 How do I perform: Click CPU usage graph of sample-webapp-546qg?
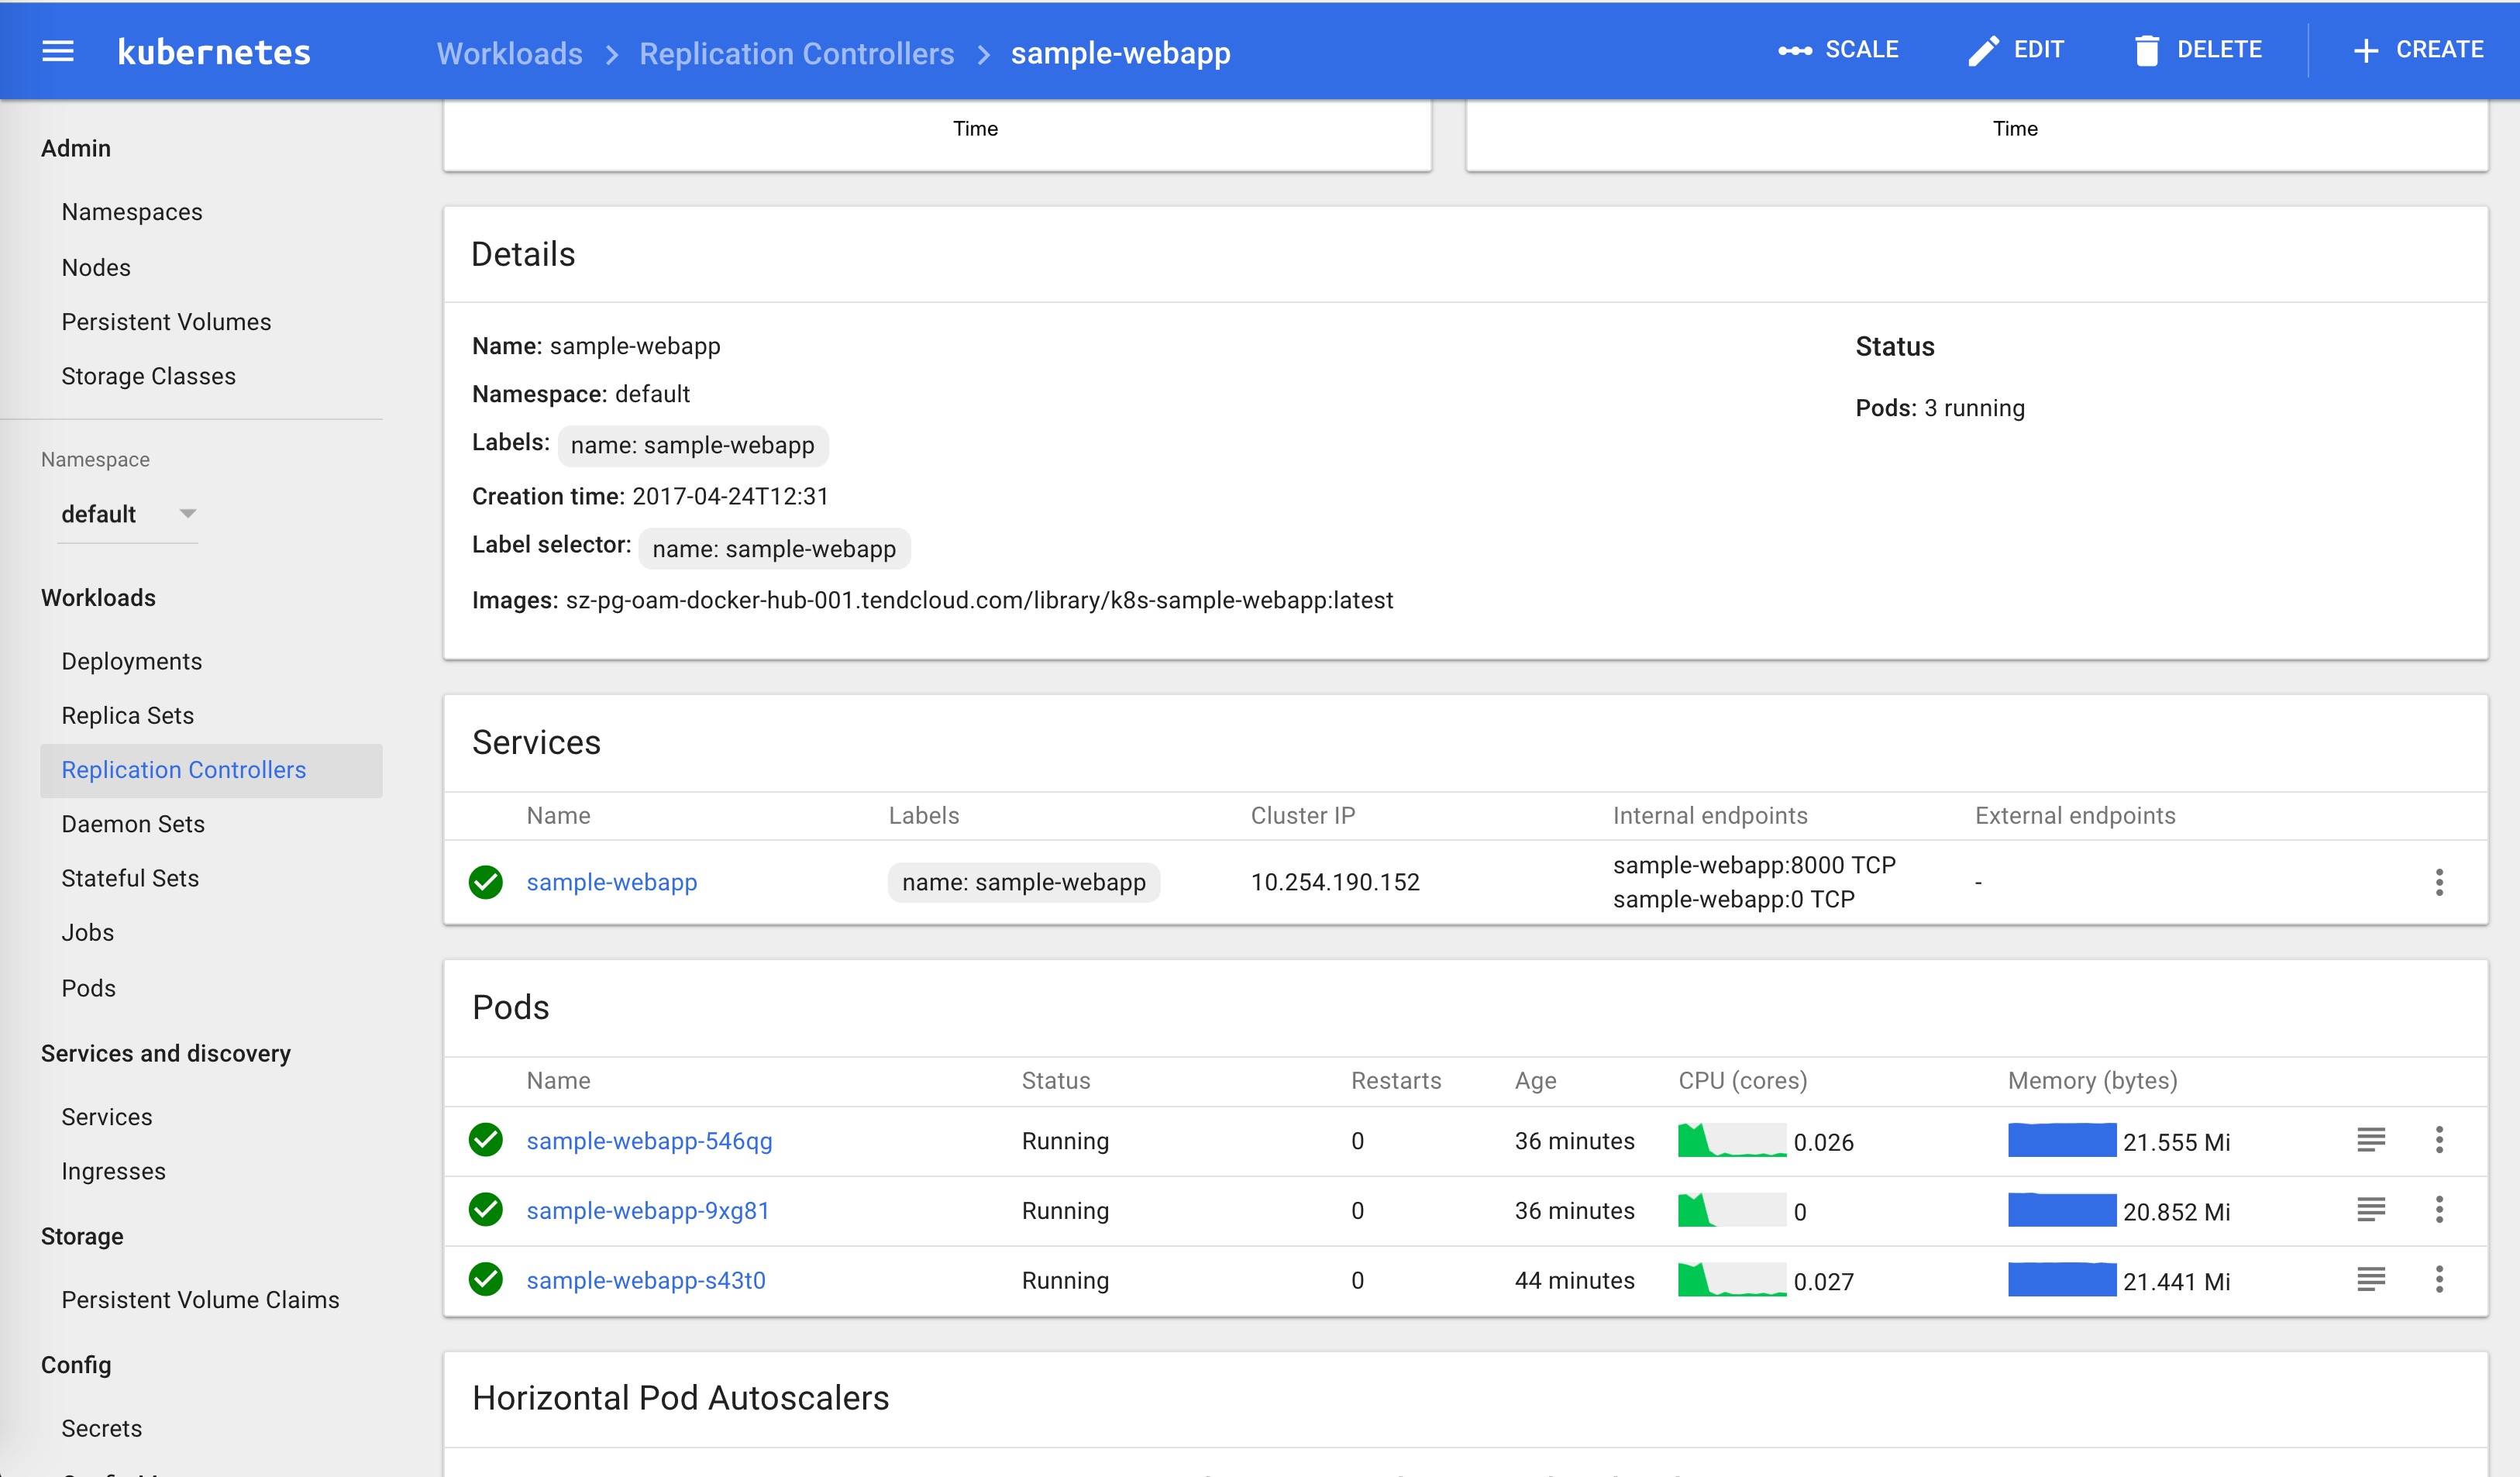coord(1731,1140)
